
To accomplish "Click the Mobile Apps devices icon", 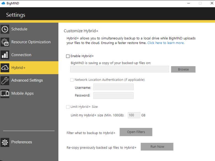I will click(5, 93).
